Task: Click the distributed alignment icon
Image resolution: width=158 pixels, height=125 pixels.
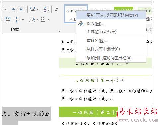Action: click(8, 20)
